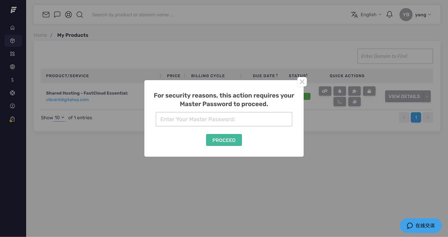Expand the Show 10 entries selector
The height and width of the screenshot is (237, 448).
click(x=59, y=118)
